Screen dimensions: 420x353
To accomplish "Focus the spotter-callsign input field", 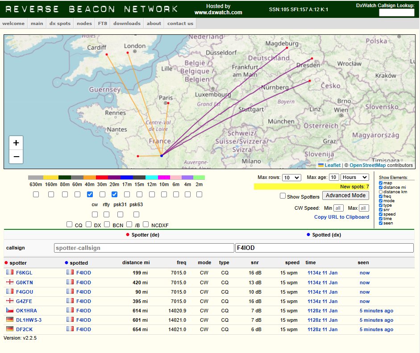I will pyautogui.click(x=144, y=248).
